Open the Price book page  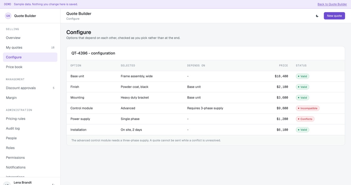point(30,67)
